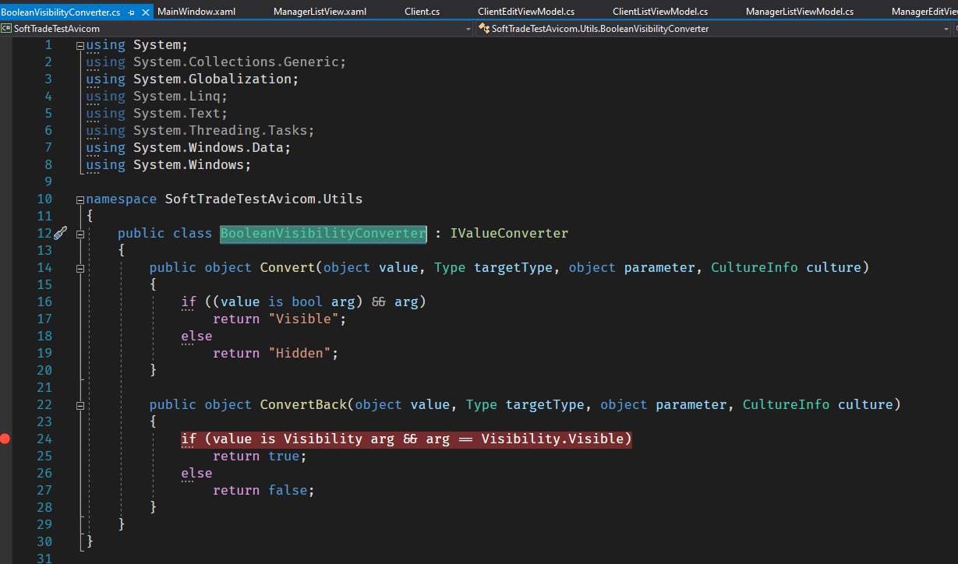Open the SoftTradeTestAvicom project dropdown
The height and width of the screenshot is (564, 958).
[468, 29]
